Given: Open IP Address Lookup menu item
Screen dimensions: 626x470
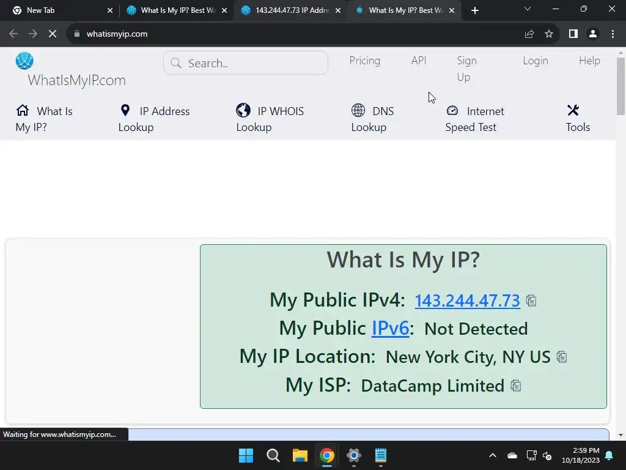Looking at the screenshot, I should point(154,119).
